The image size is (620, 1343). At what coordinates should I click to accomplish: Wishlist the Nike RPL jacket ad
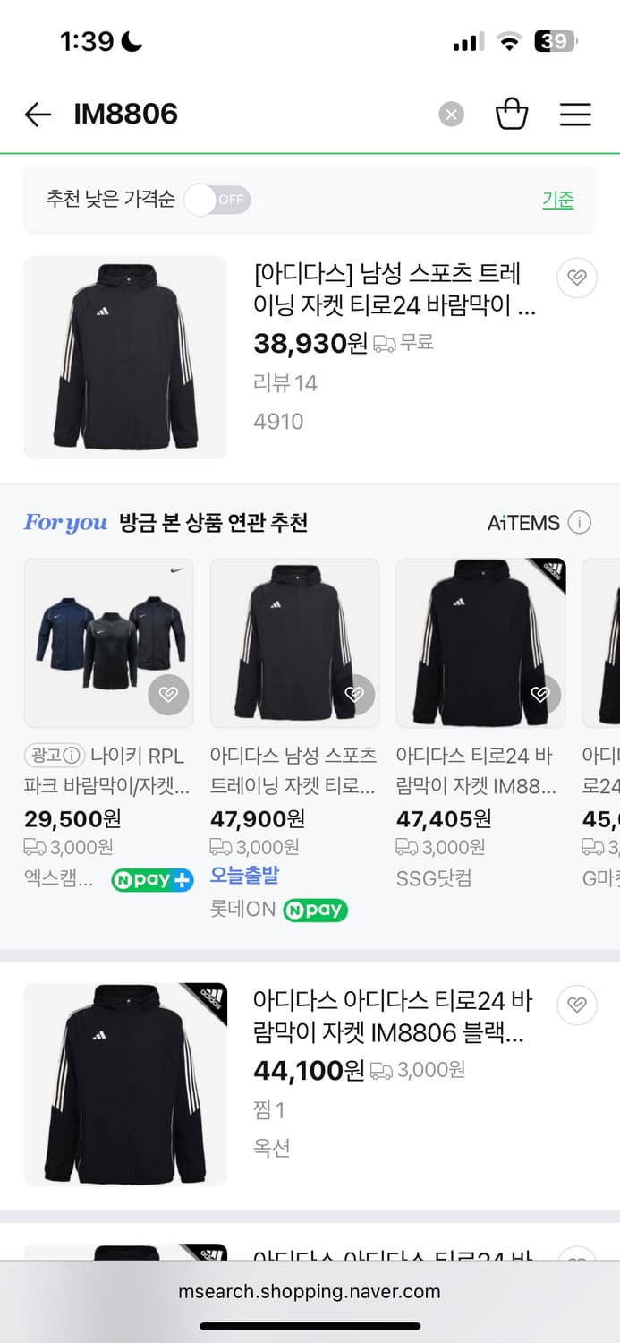click(168, 694)
